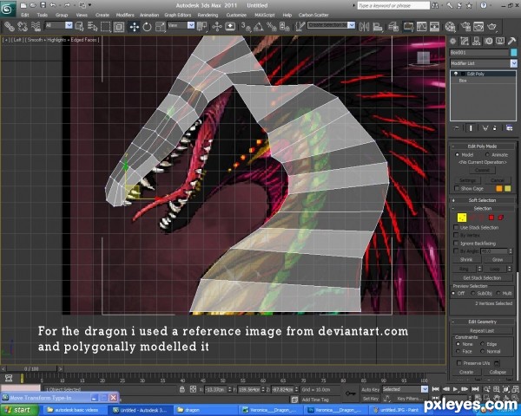Collapse the Edit Geometry rollout
The width and height of the screenshot is (521, 416).
click(x=483, y=322)
